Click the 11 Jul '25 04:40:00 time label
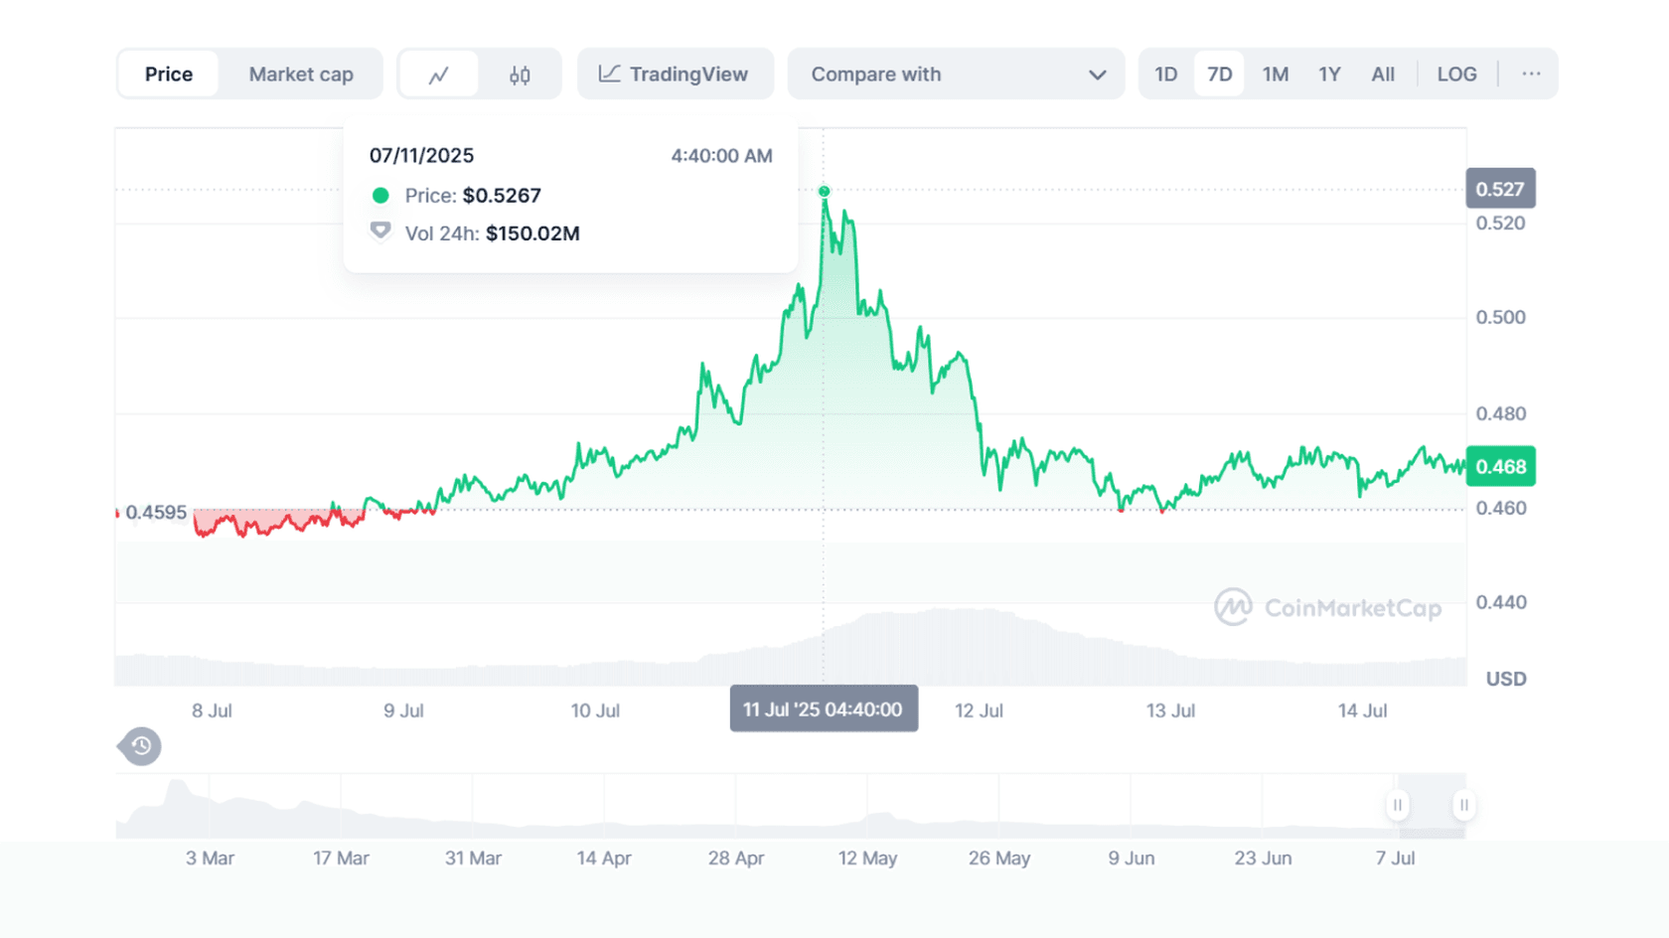This screenshot has height=938, width=1669. tap(824, 709)
